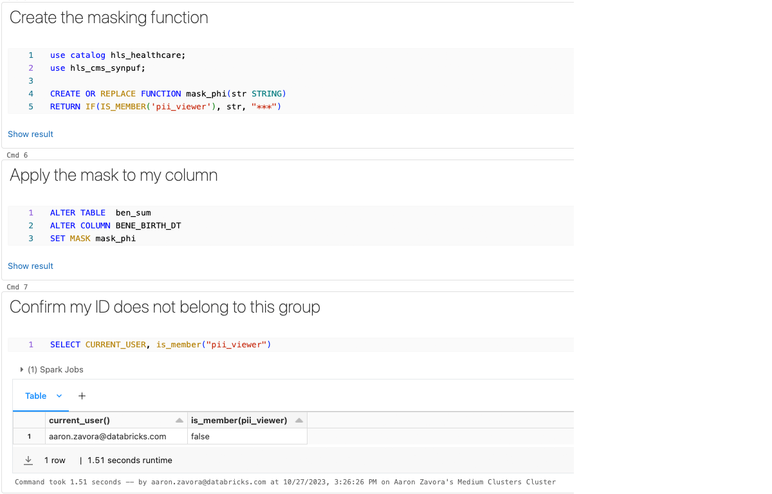Select the Table results tab
The width and height of the screenshot is (772, 494).
(x=35, y=396)
